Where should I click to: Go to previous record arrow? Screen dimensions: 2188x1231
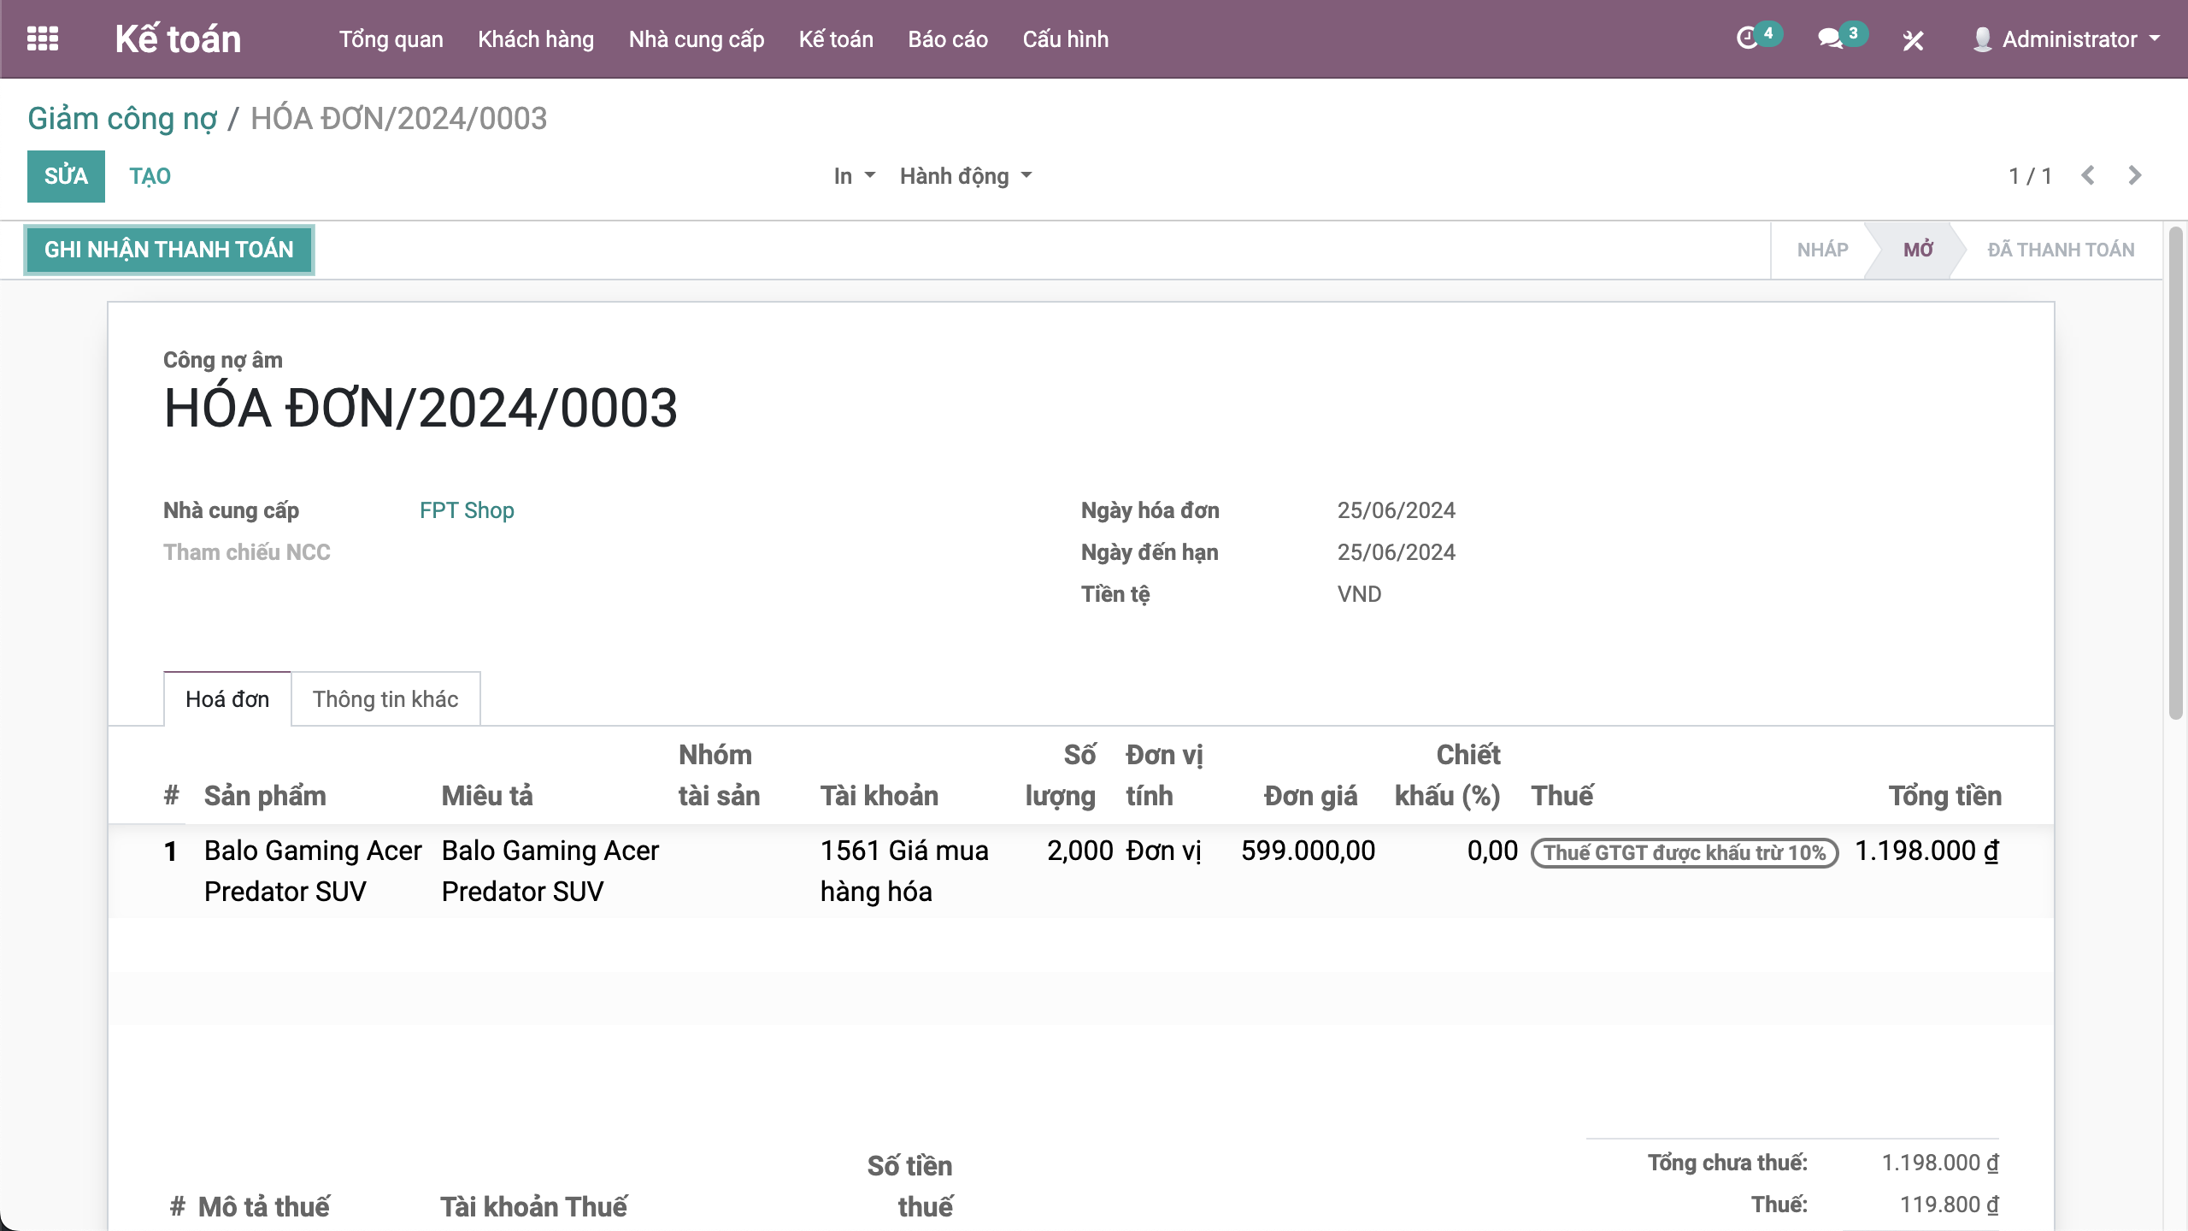coord(2088,175)
